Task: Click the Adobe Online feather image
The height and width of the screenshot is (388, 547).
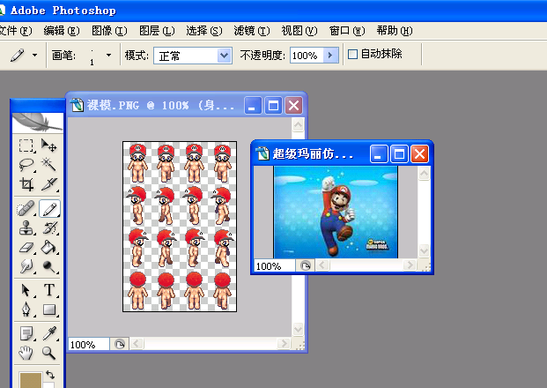Action: [x=38, y=123]
